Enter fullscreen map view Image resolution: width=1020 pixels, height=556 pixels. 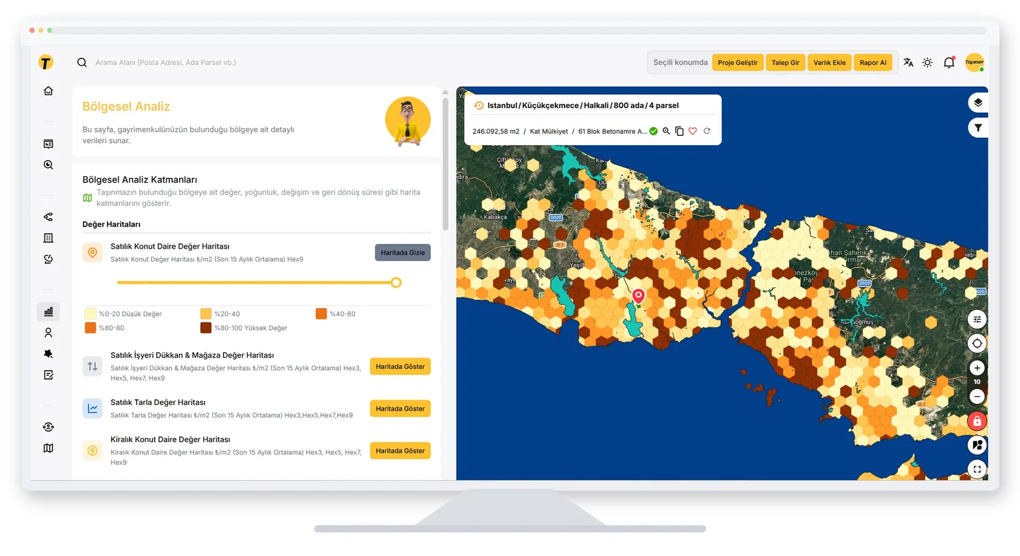(977, 469)
